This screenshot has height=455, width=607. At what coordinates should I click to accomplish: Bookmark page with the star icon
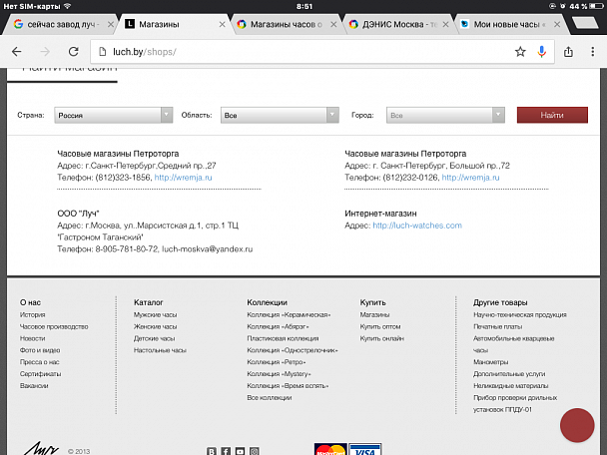(520, 52)
